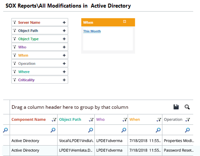200x156 pixels.
Task: Click the funnel icon beside Where
Action: pos(14,72)
